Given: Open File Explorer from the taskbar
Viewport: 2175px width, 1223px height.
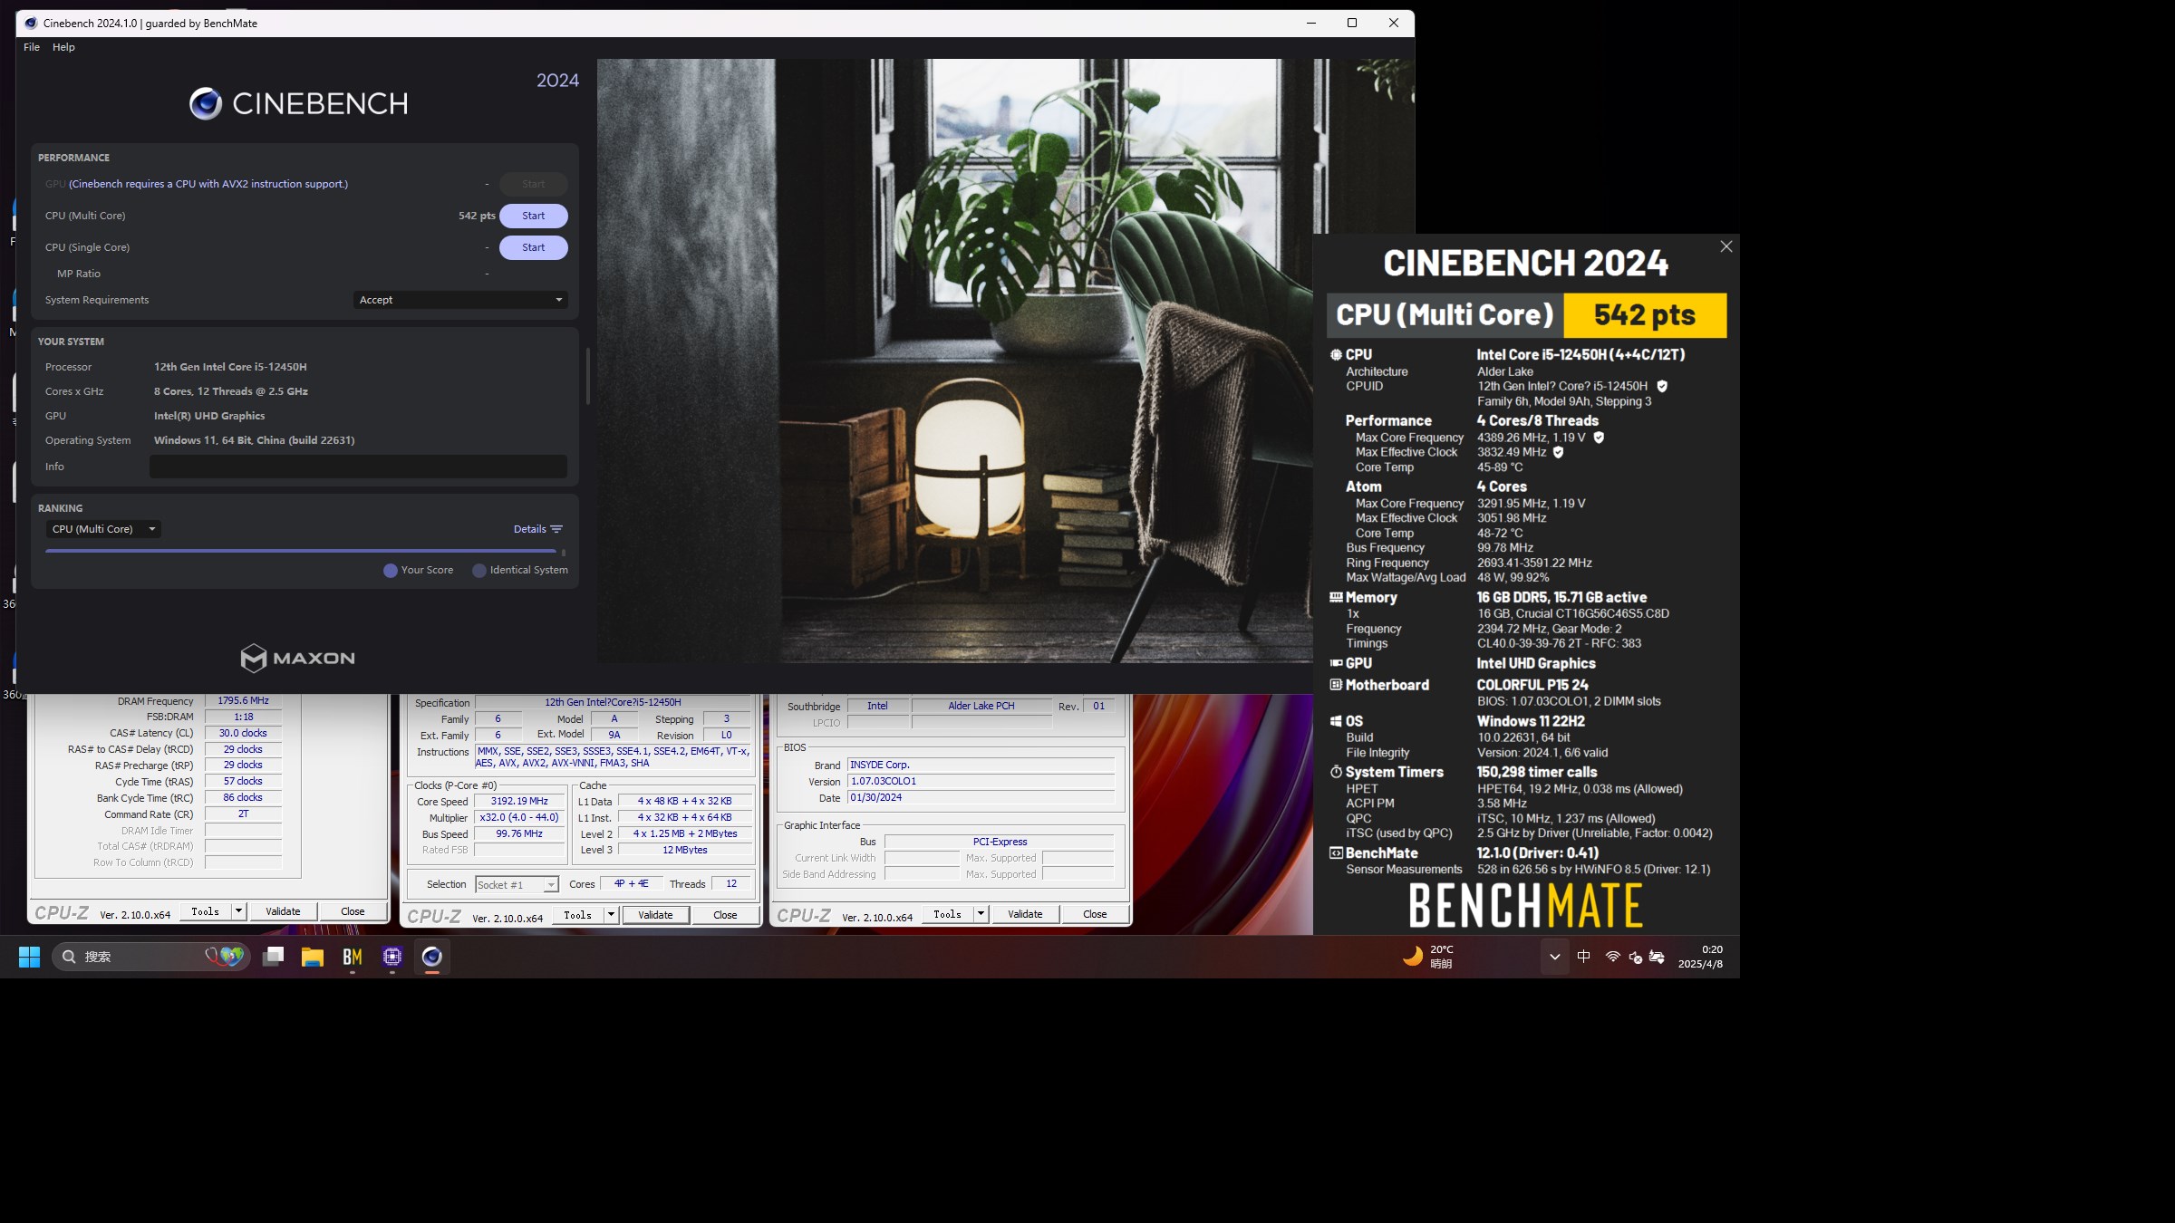Looking at the screenshot, I should (313, 957).
